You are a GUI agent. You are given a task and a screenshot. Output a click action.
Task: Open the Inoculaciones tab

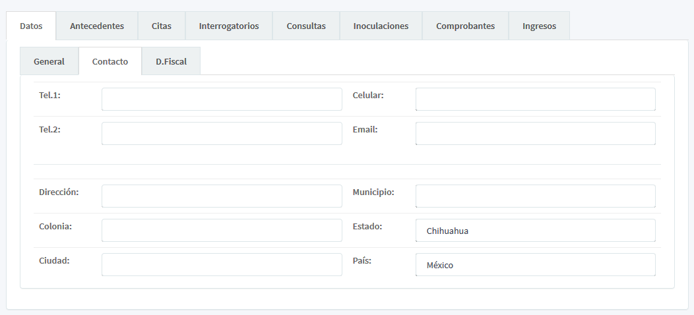(381, 26)
